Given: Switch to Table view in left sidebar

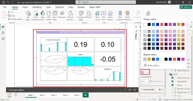Looking at the screenshot, I should (3, 33).
